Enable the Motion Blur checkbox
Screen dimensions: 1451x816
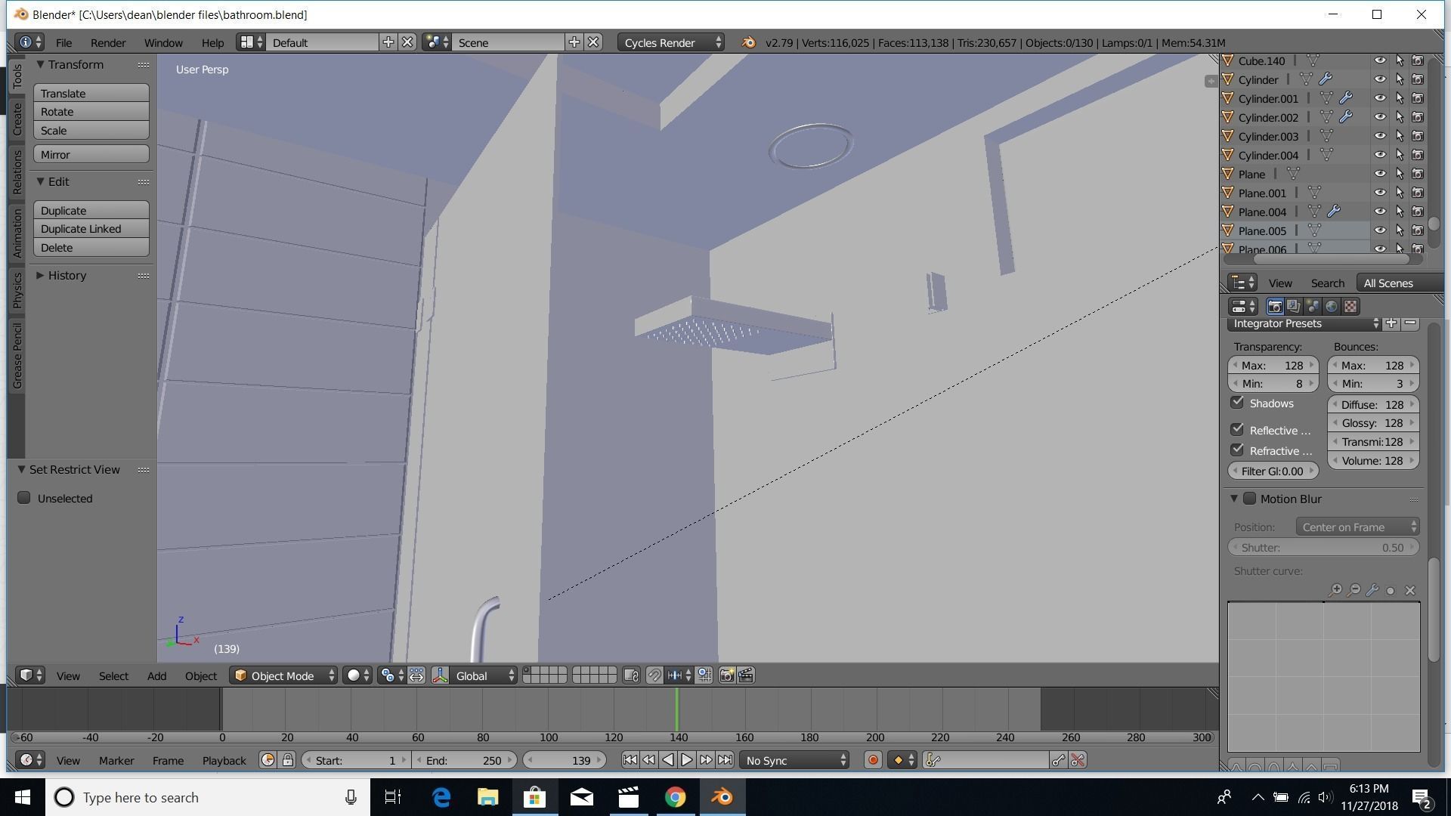click(1250, 499)
